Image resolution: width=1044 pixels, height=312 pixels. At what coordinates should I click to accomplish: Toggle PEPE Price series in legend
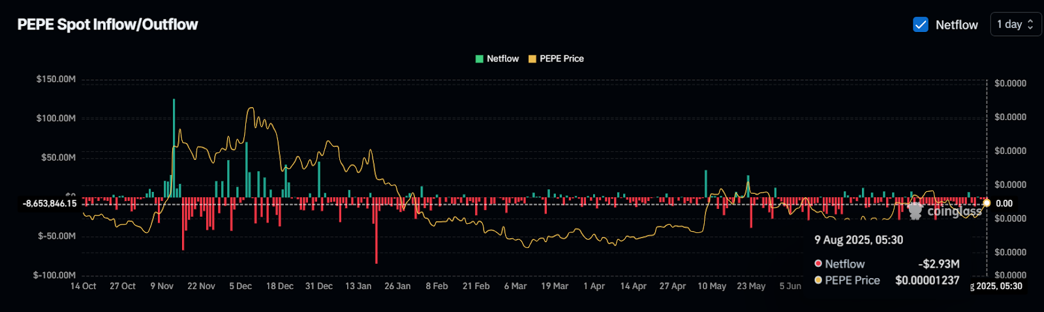coord(556,59)
